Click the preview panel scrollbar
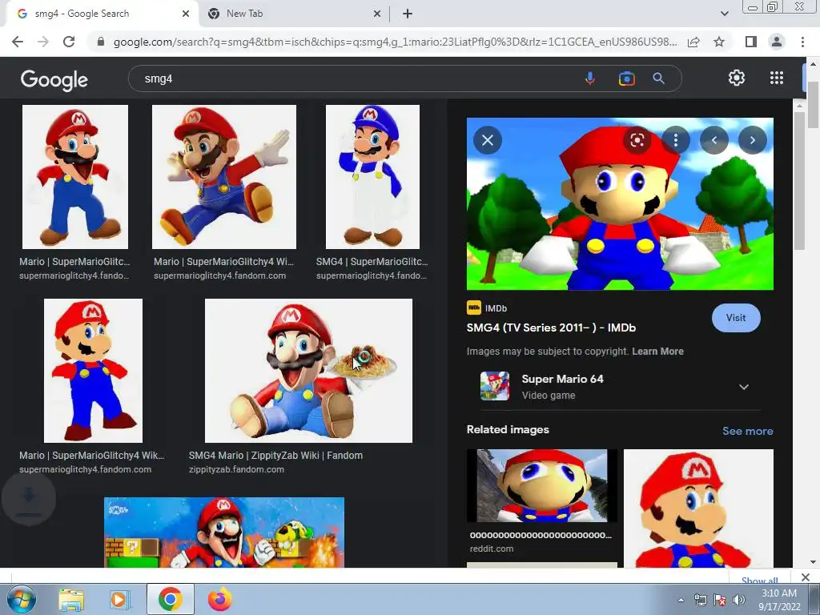Image resolution: width=820 pixels, height=615 pixels. coord(799,180)
